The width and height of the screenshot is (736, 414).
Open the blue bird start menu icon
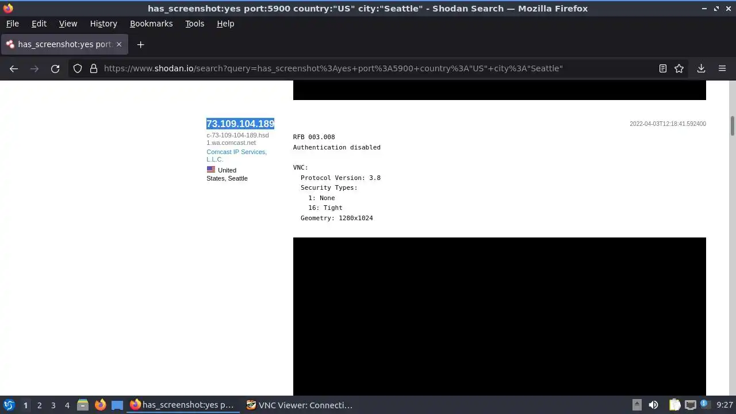[x=9, y=405]
